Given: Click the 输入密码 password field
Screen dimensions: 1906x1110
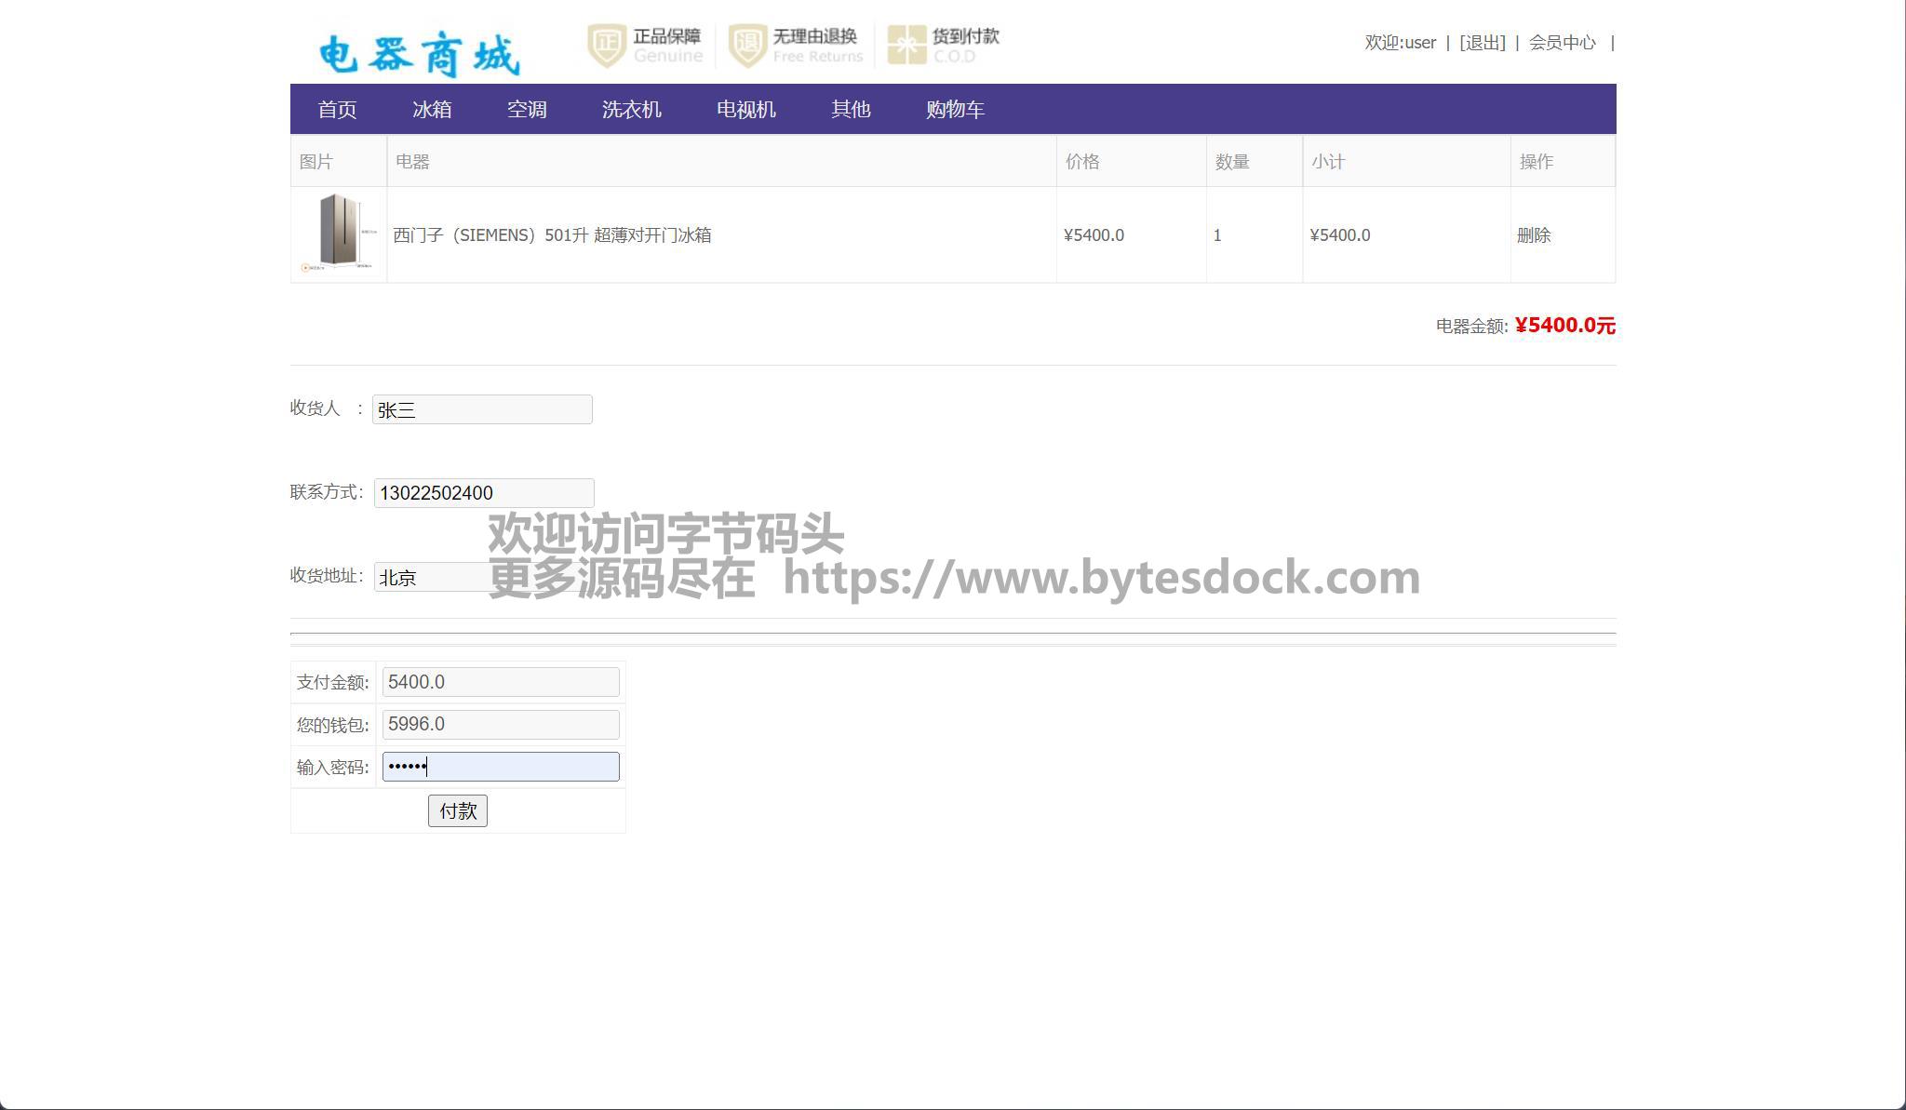Looking at the screenshot, I should click(x=501, y=767).
